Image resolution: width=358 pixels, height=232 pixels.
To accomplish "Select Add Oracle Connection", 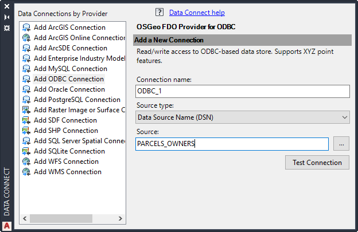I will click(x=69, y=89).
